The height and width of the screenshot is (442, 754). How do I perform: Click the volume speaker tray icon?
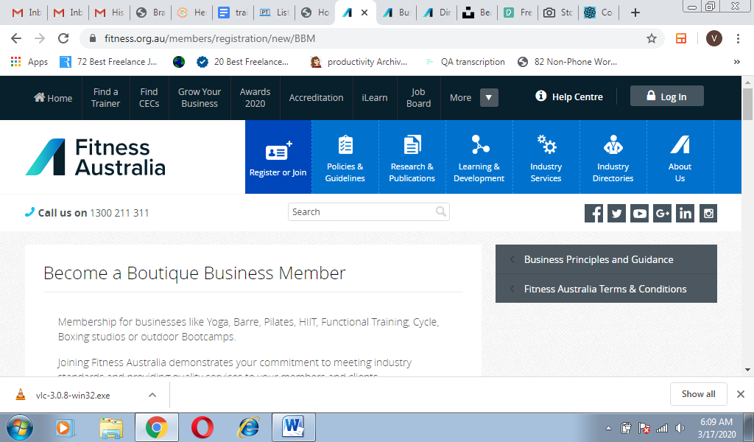point(680,428)
